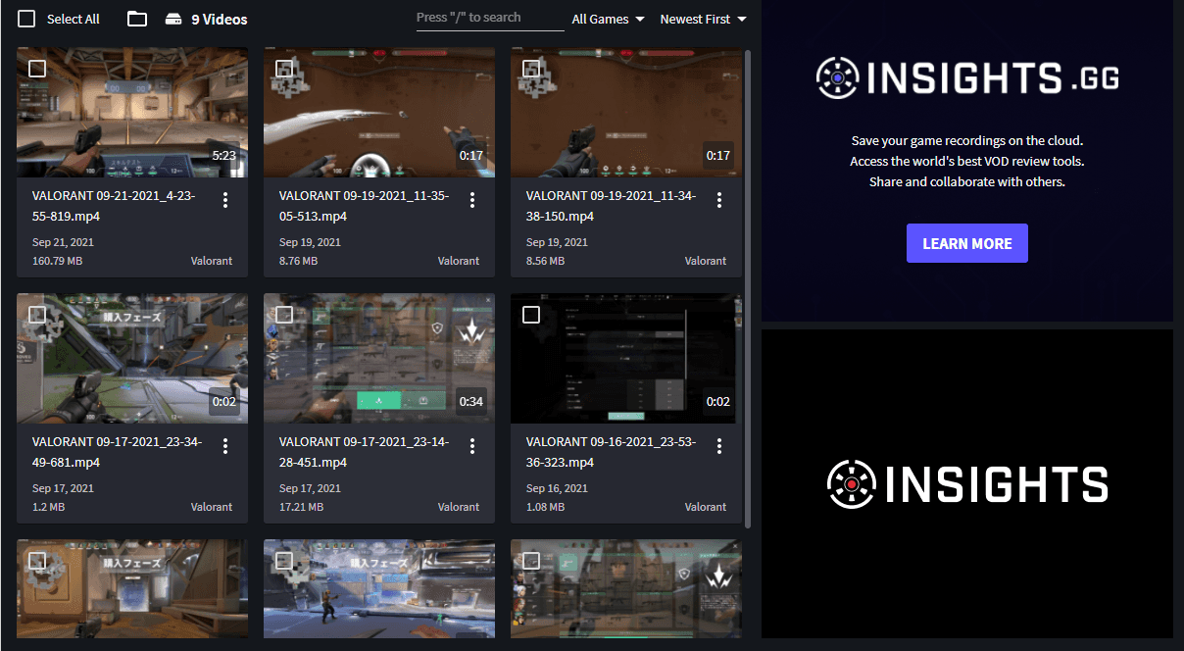
Task: Open options menu for VALORANT 09-19-2021_11-35-05-513.mp4
Action: [472, 200]
